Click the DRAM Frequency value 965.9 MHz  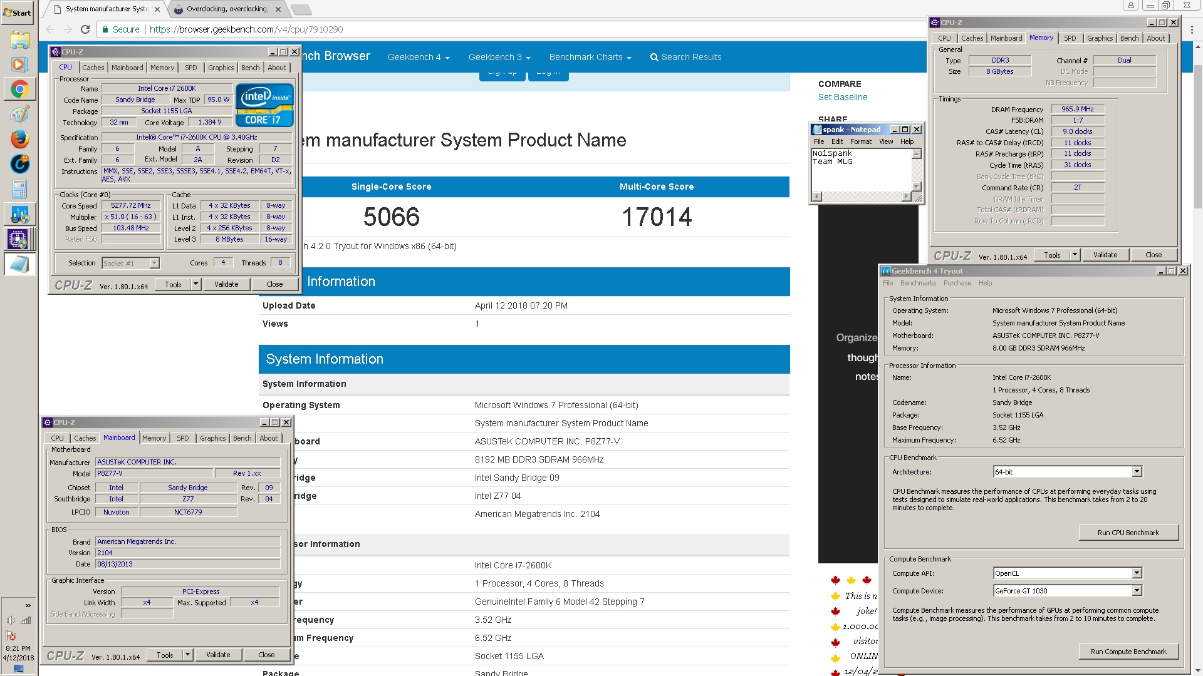click(x=1078, y=109)
